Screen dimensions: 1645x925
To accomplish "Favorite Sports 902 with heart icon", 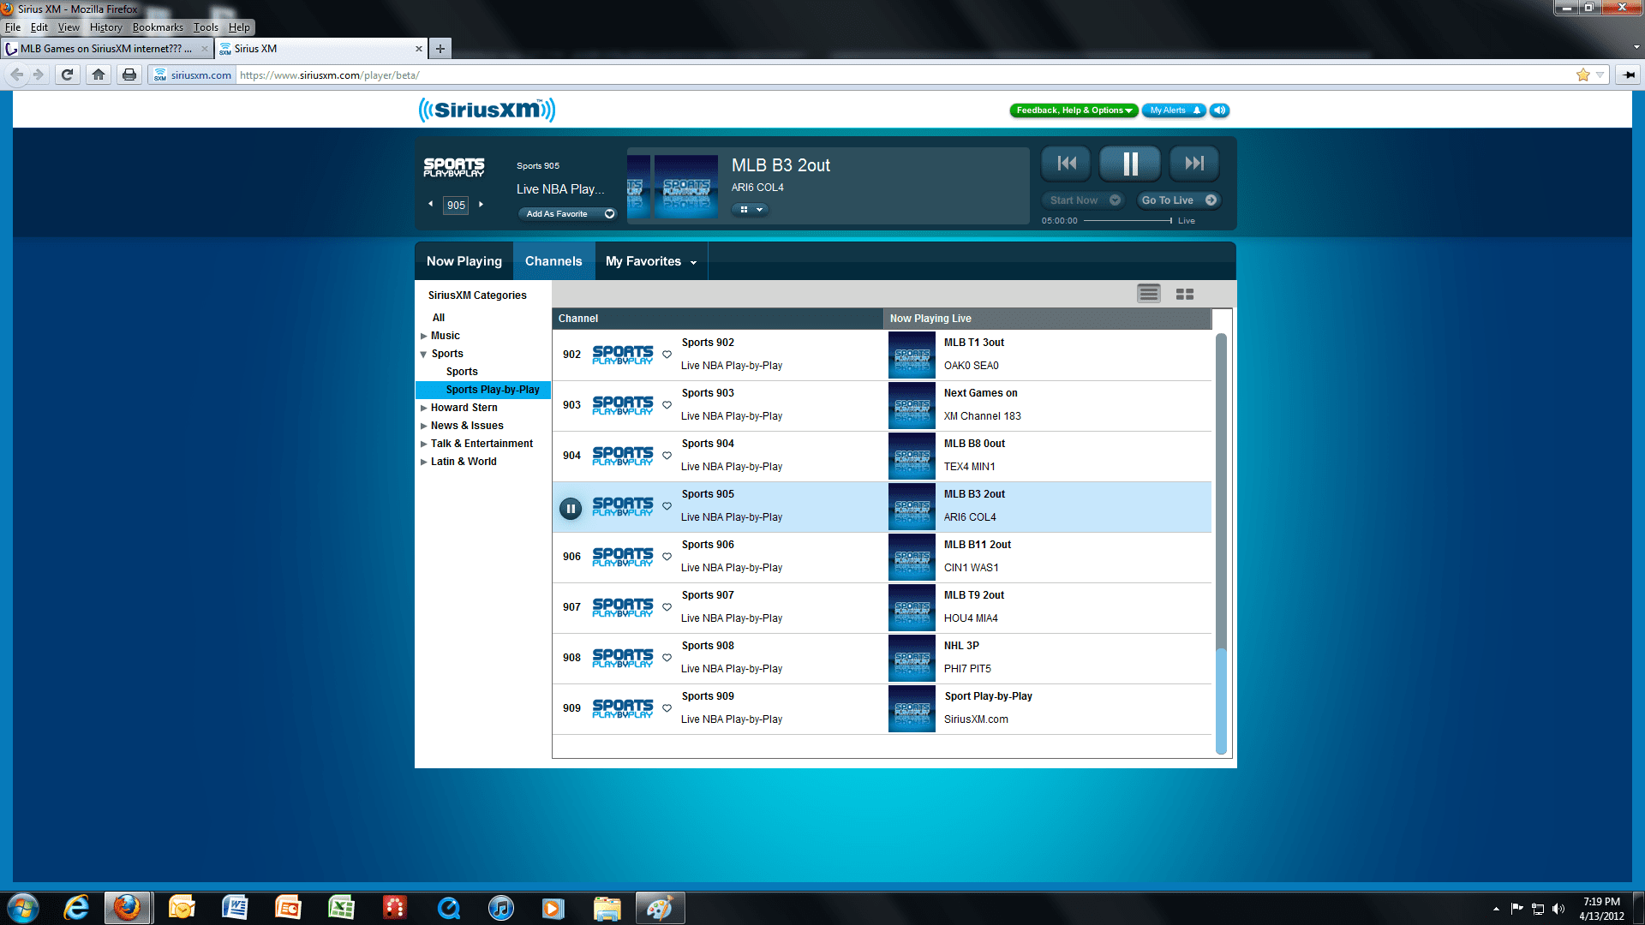I will [x=667, y=355].
